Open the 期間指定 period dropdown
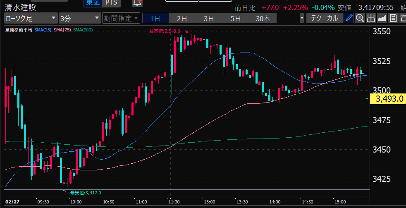The height and width of the screenshot is (208, 406). click(120, 18)
